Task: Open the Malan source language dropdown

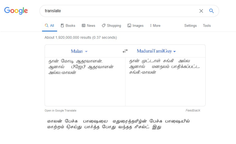Action: [x=79, y=51]
